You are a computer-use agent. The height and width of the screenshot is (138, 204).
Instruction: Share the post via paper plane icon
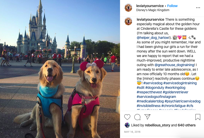coord(147,117)
